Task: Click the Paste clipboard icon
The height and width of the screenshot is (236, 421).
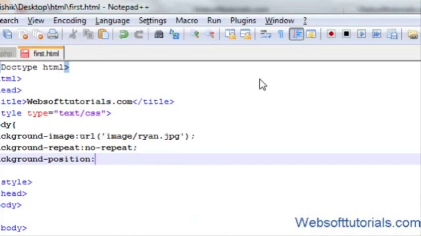Action: tap(103, 34)
